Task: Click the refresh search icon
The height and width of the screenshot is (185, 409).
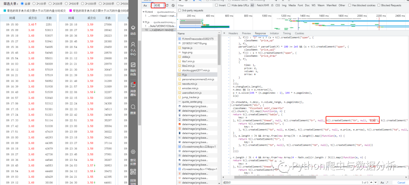Action: coord(167,5)
